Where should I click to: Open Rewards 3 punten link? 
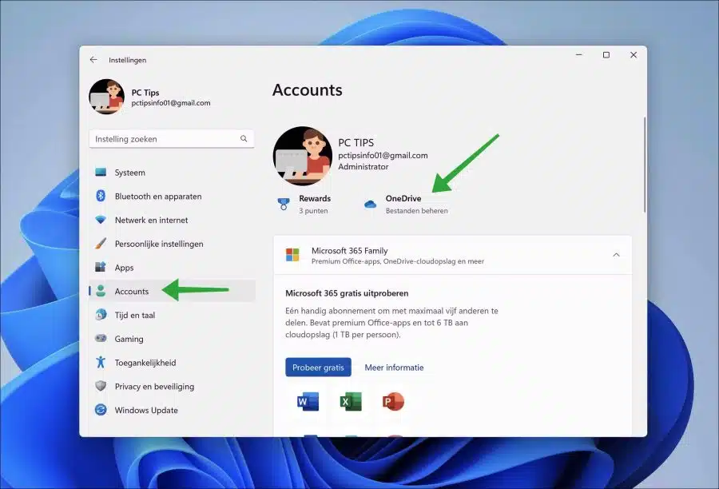point(304,204)
